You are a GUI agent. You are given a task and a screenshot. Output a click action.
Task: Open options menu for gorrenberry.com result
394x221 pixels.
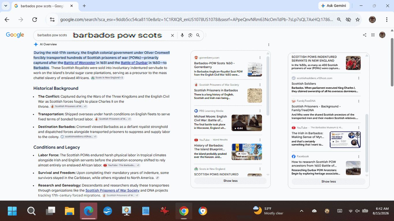point(260,58)
